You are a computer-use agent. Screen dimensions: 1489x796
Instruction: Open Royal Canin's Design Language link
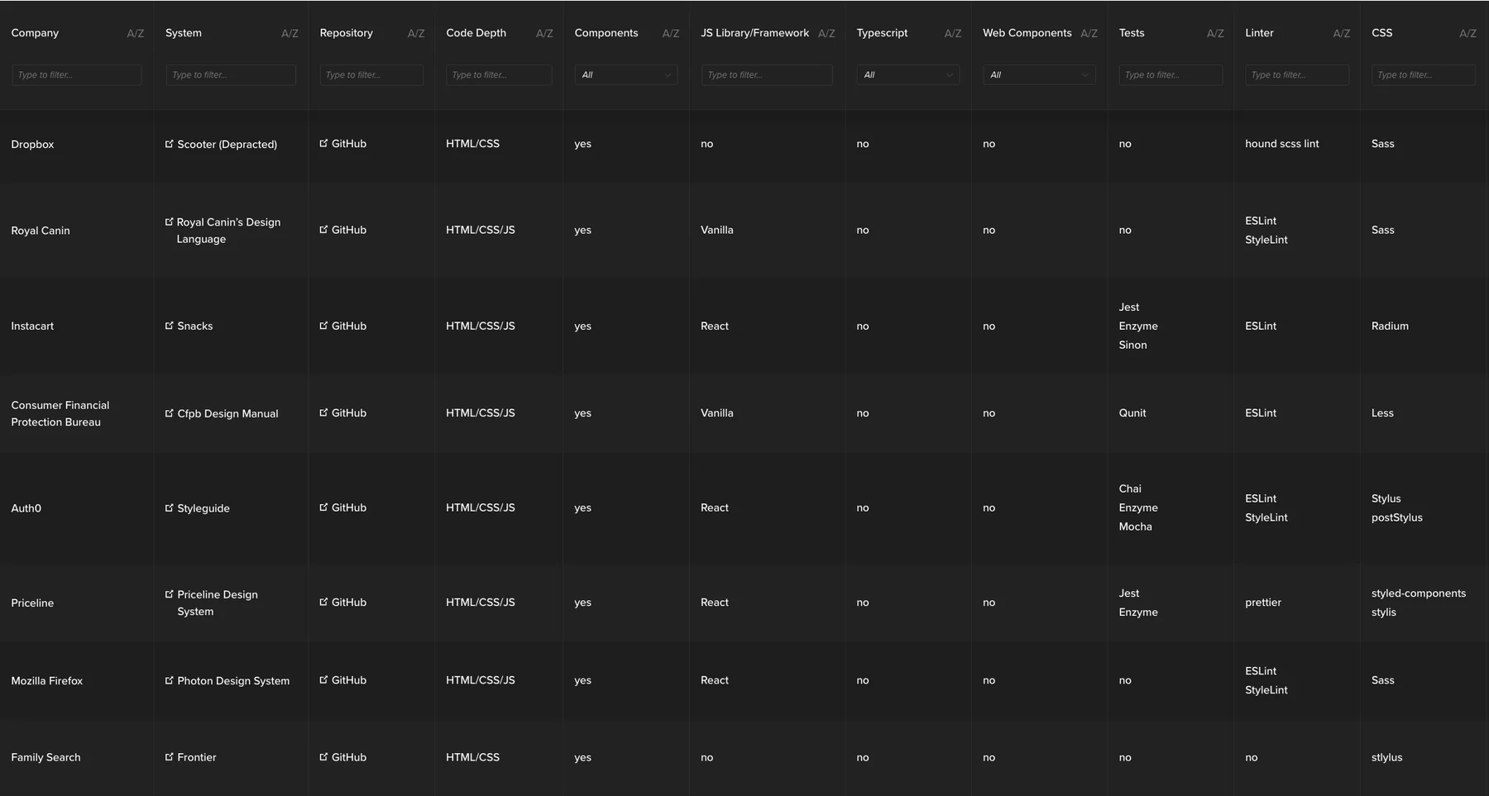tap(228, 231)
